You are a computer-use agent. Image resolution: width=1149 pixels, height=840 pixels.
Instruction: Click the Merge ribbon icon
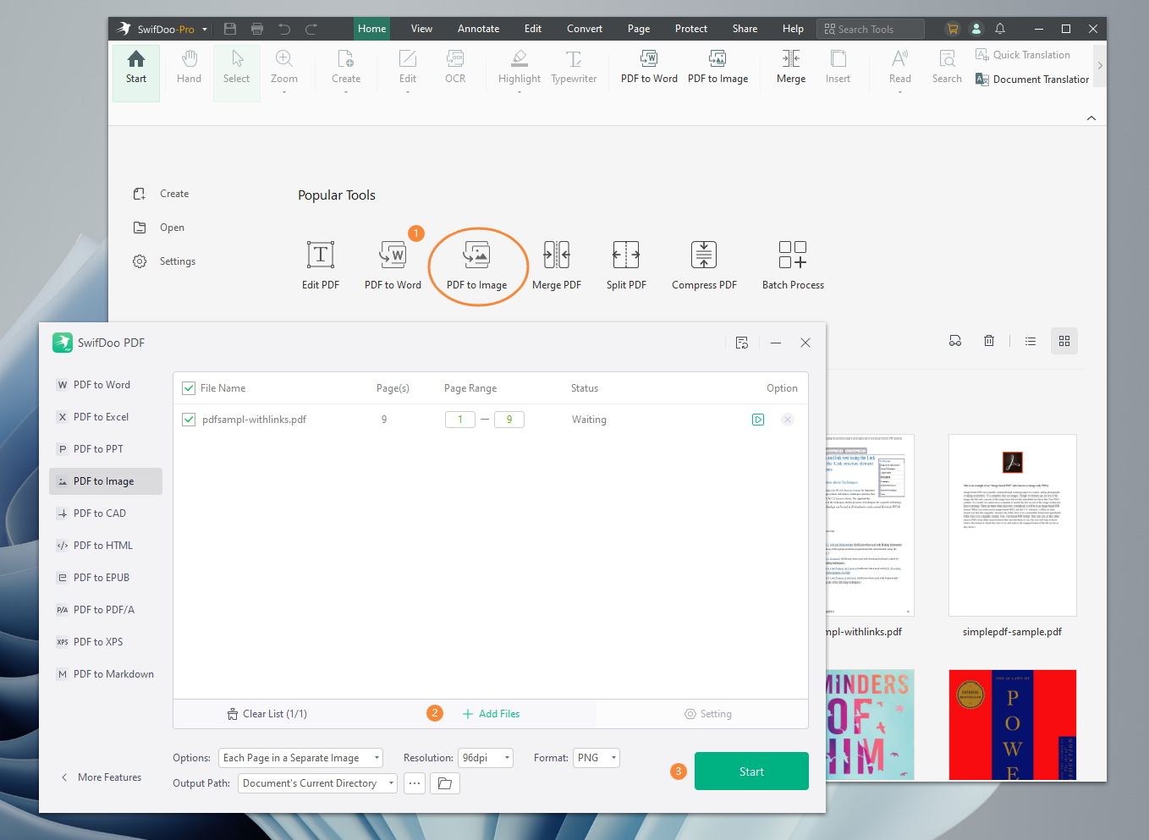[791, 68]
